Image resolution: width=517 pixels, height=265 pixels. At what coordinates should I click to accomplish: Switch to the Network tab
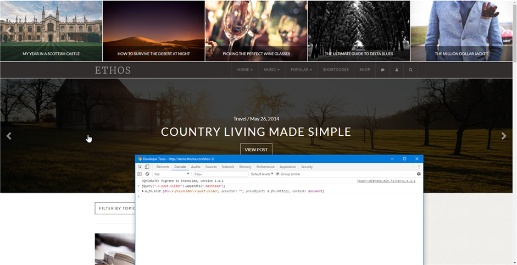[x=228, y=167]
